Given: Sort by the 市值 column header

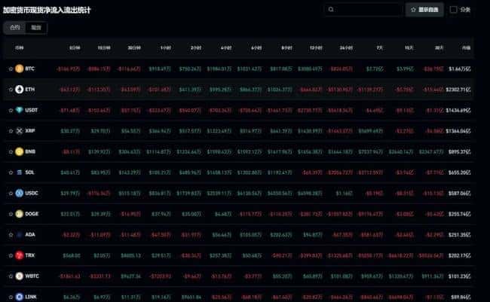Looking at the screenshot, I should click(466, 47).
